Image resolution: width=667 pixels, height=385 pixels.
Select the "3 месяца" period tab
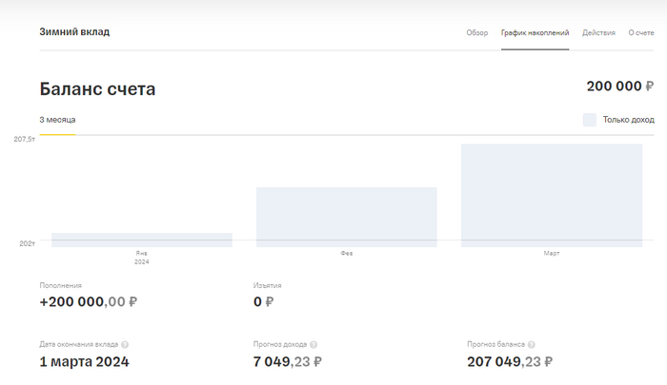(x=57, y=120)
